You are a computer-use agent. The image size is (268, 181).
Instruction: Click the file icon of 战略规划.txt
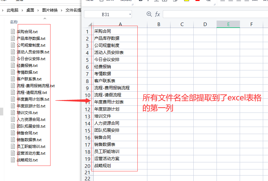pyautogui.click(x=13, y=160)
